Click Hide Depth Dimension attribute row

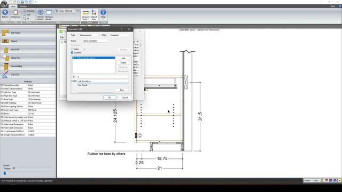(28, 128)
